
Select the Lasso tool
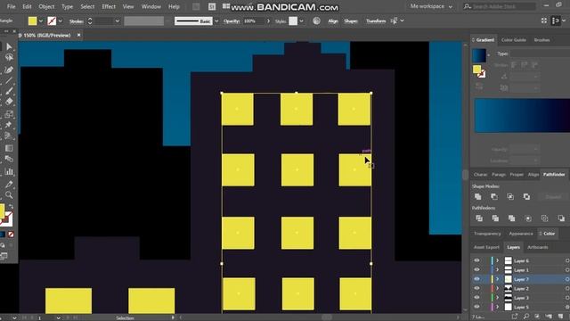(x=9, y=57)
